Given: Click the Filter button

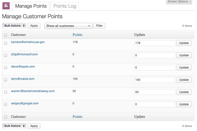Looking at the screenshot, I should (99, 26).
